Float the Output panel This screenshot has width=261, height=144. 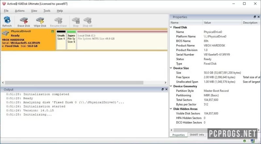tap(162, 89)
